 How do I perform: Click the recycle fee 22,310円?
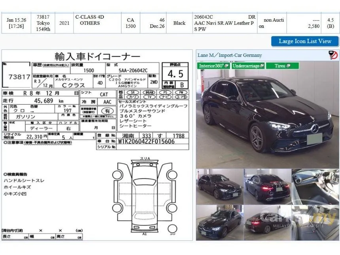[x=37, y=137]
